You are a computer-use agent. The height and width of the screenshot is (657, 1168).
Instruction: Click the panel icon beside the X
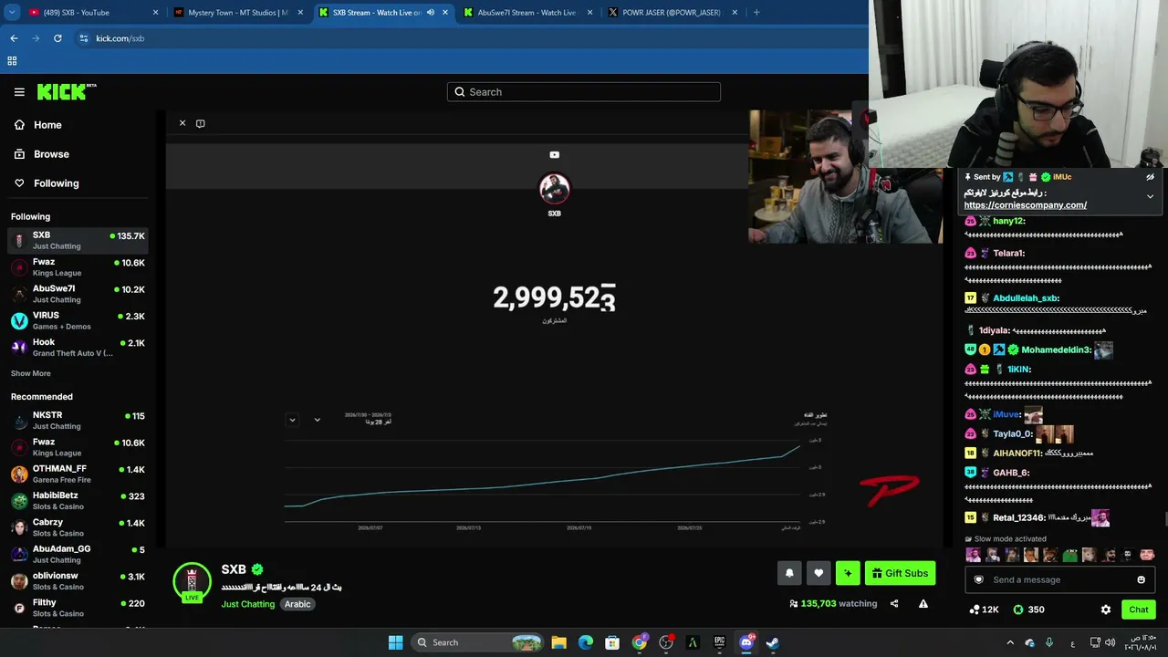(x=201, y=124)
